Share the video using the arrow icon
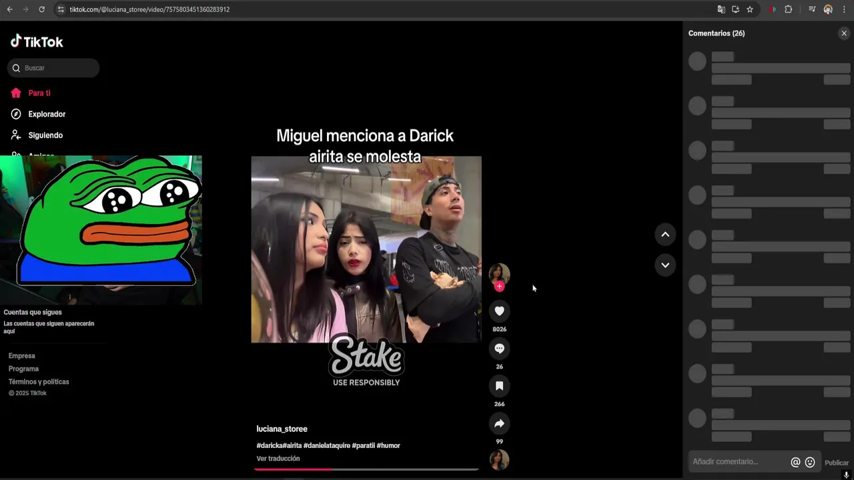 [499, 423]
